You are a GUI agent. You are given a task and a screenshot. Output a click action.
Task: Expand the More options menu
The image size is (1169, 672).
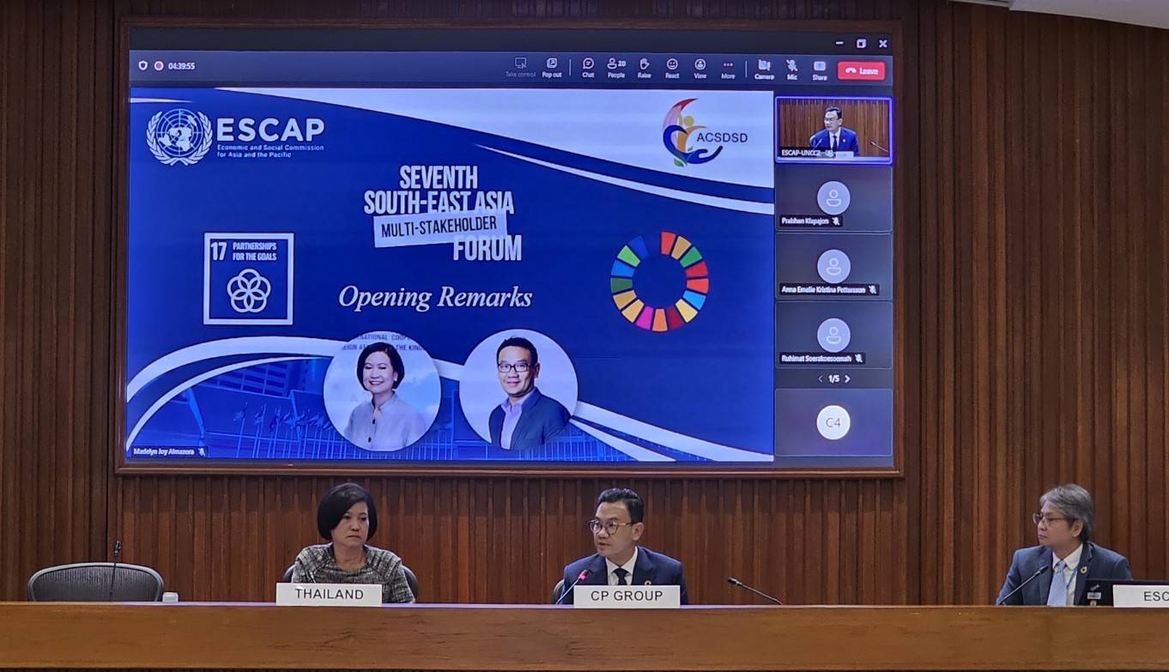point(728,67)
